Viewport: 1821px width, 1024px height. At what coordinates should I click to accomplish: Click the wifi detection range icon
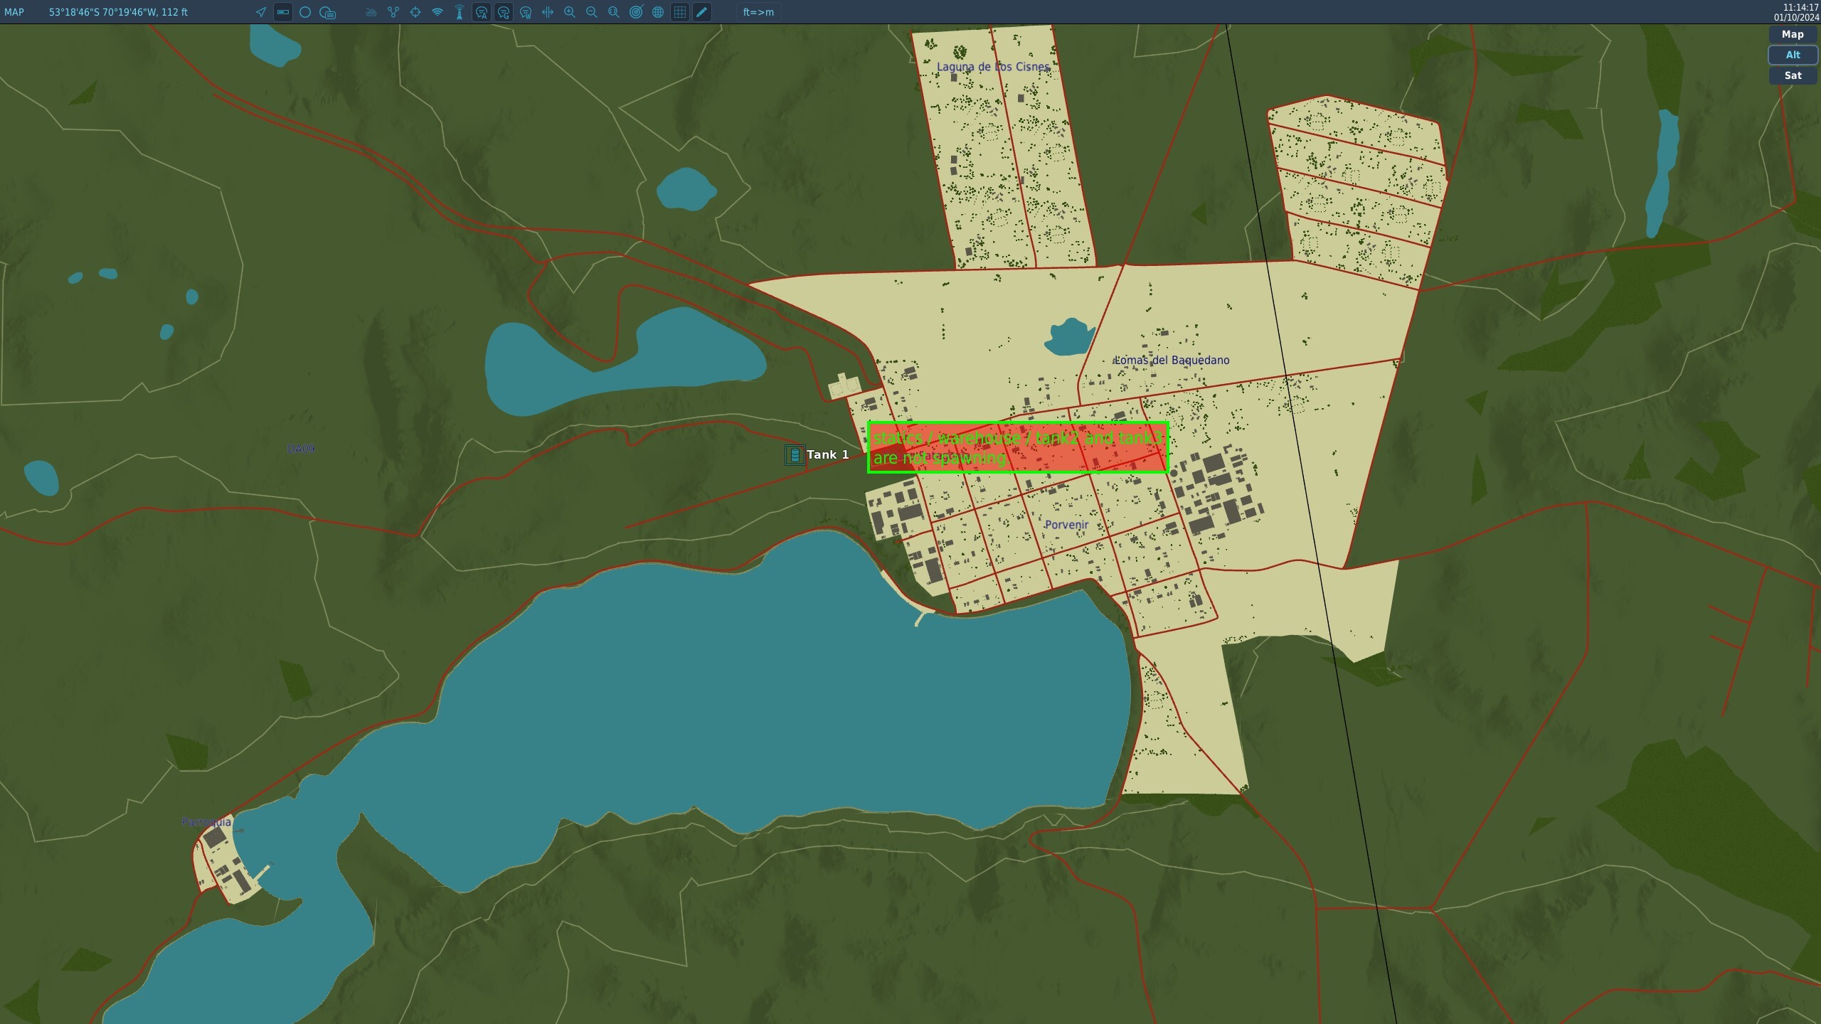pos(437,12)
